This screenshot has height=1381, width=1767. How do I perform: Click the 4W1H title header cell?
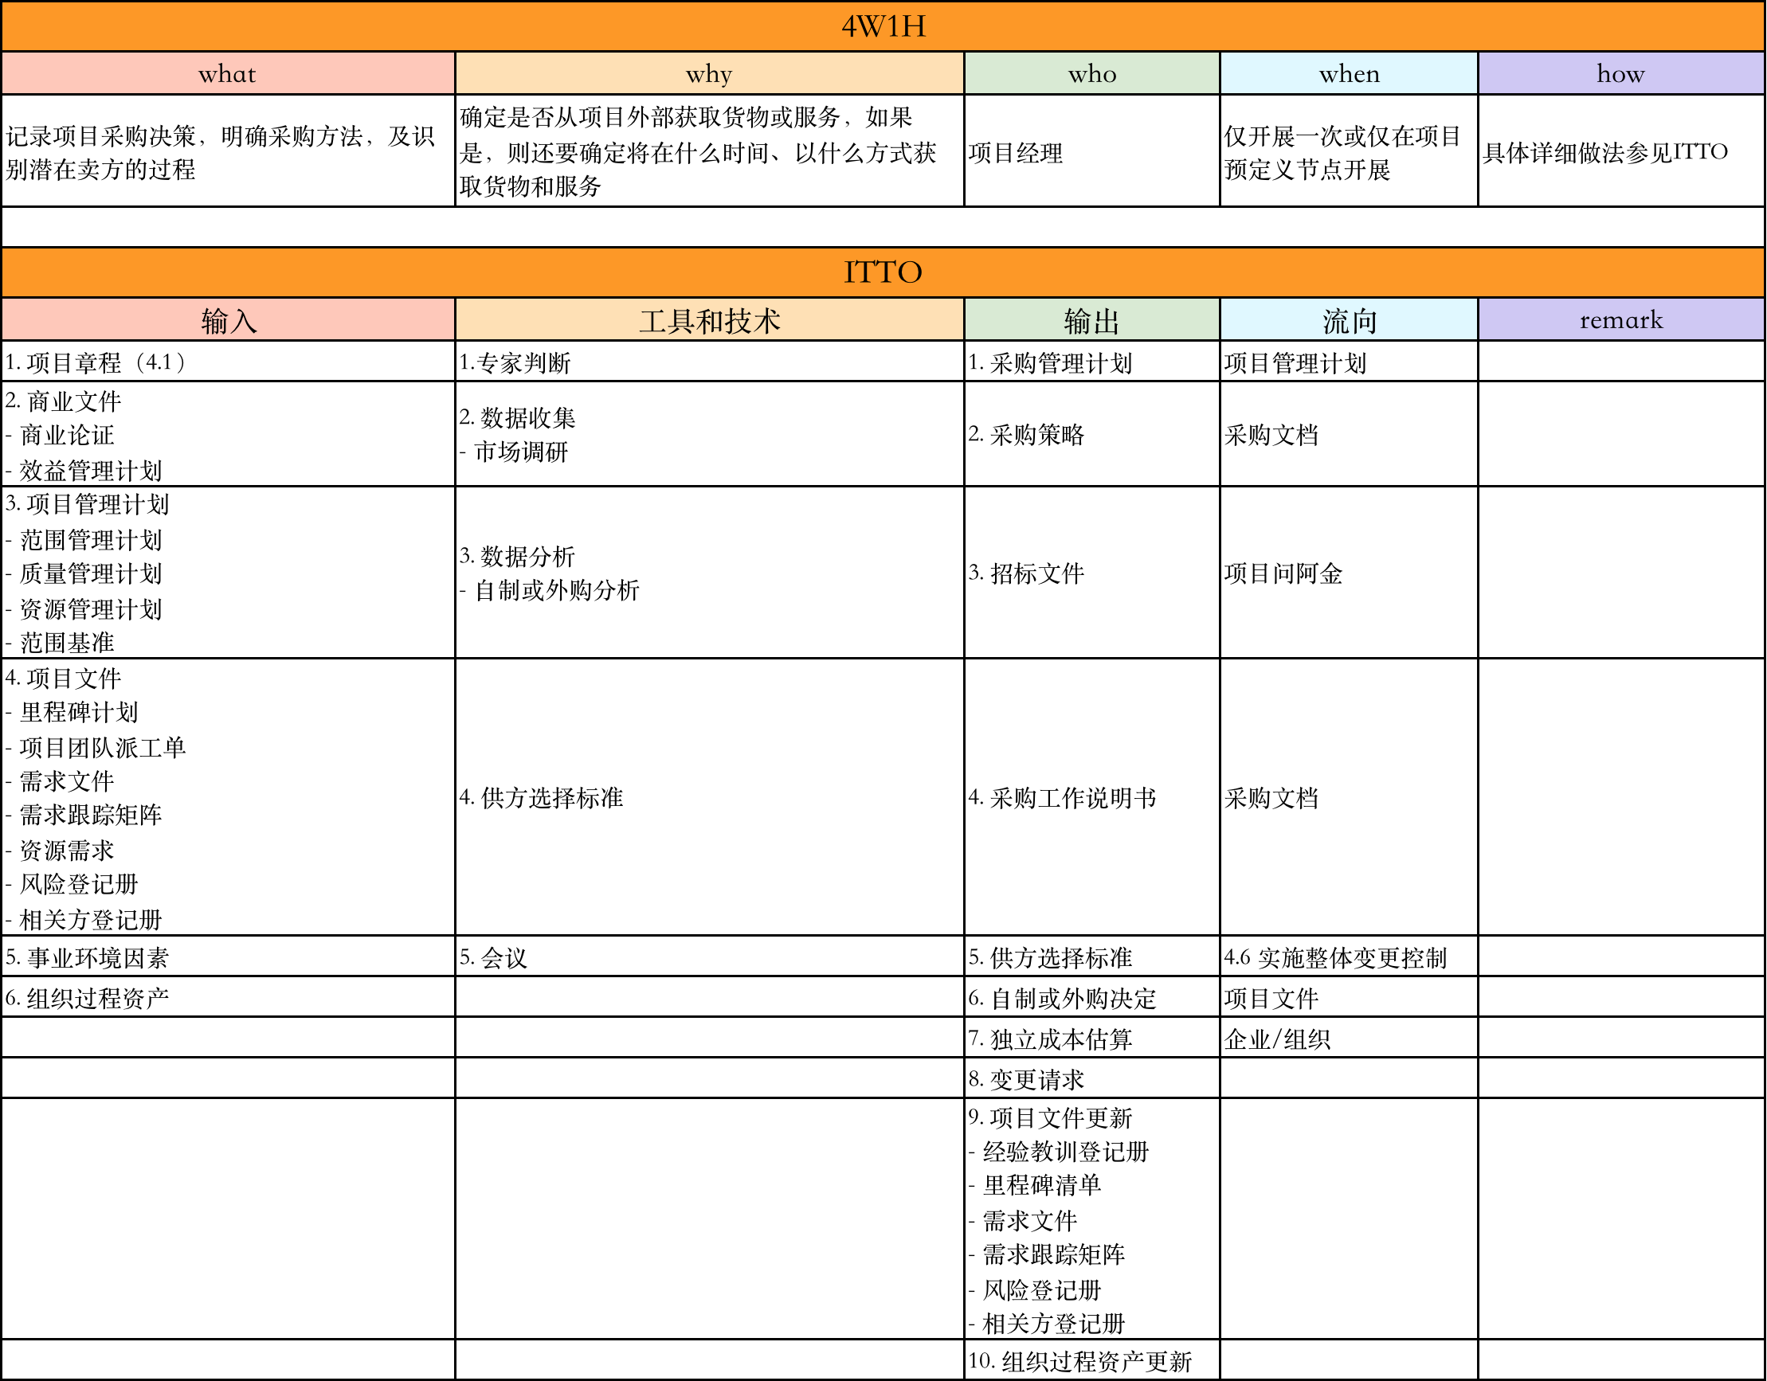click(x=883, y=27)
